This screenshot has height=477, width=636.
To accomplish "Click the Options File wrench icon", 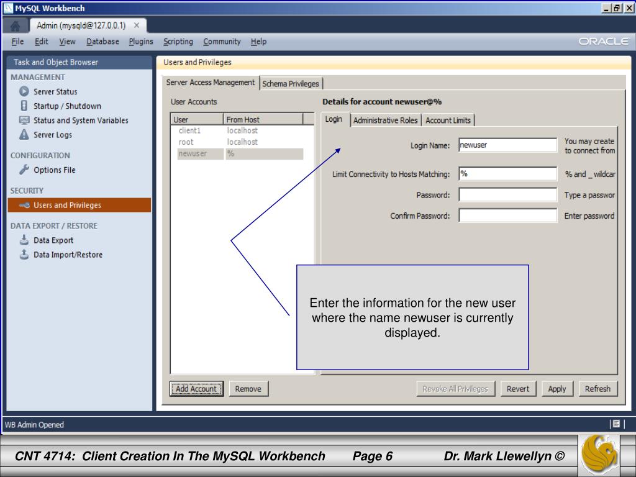I will (24, 170).
